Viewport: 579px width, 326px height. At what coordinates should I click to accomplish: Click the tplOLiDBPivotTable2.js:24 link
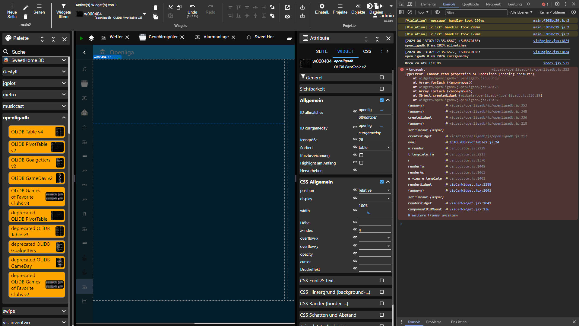coord(474,142)
